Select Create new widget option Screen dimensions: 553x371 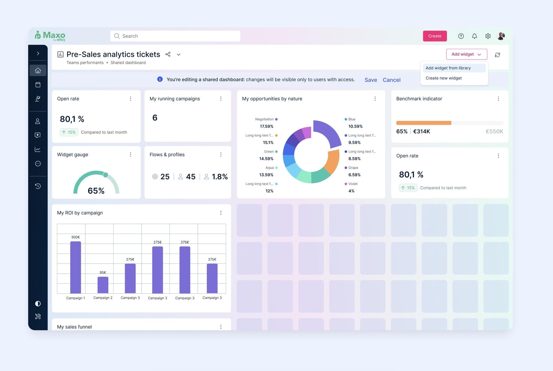(x=444, y=78)
